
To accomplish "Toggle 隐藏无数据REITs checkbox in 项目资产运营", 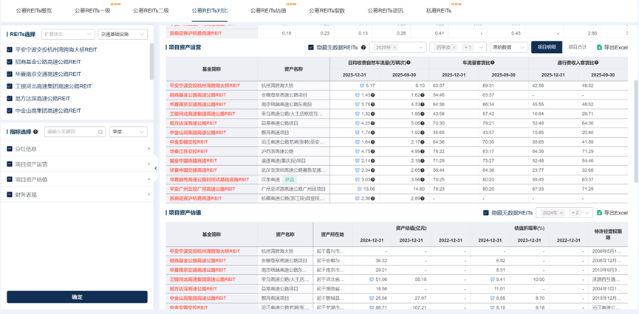I will tap(311, 47).
